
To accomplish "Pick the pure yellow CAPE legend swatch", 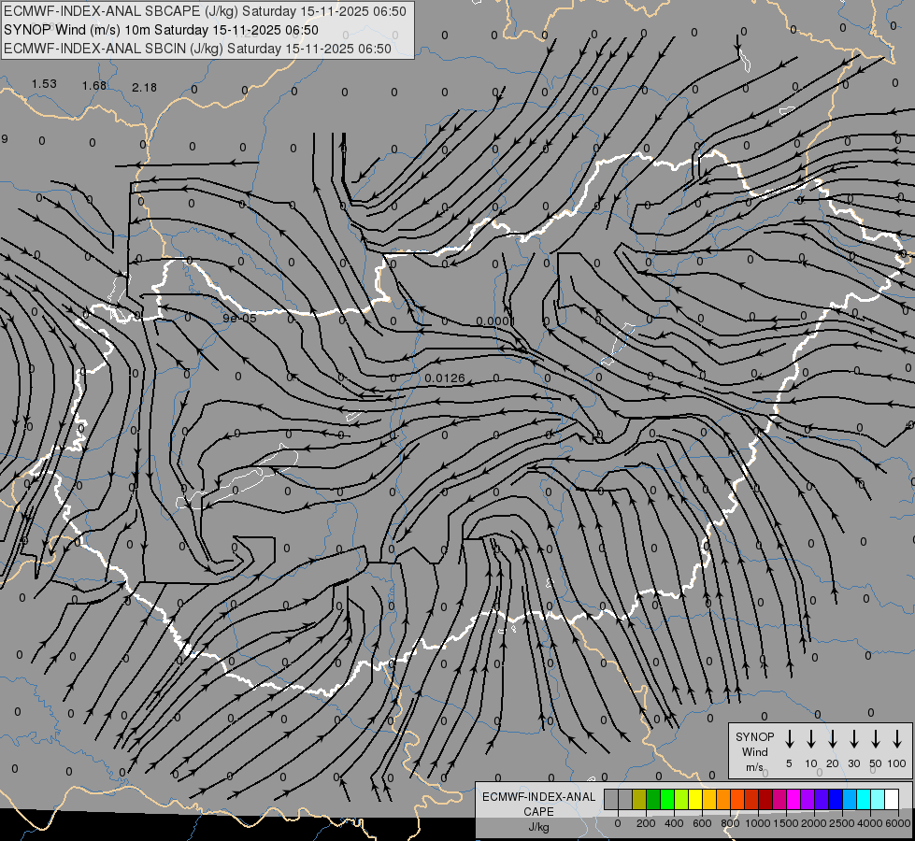I will tap(695, 799).
